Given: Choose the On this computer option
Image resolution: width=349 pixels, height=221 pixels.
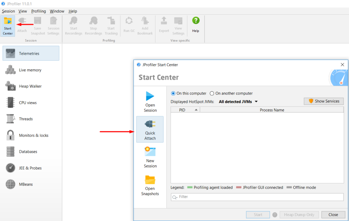Looking at the screenshot, I should [175, 93].
